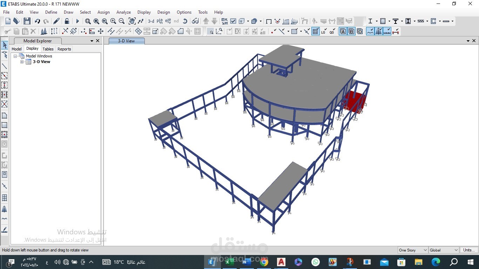Open Model Explorer panel dropdown arrow
The width and height of the screenshot is (479, 269).
92,41
